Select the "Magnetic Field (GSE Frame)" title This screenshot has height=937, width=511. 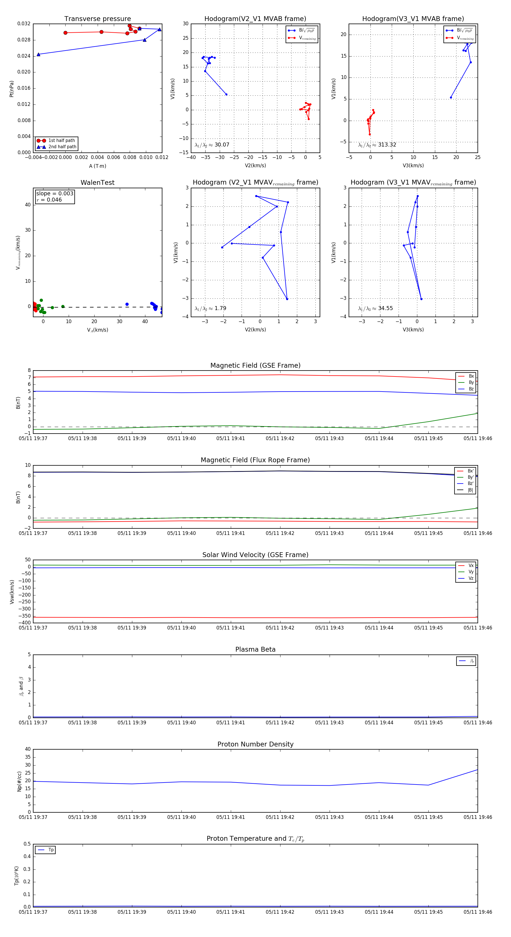[255, 365]
